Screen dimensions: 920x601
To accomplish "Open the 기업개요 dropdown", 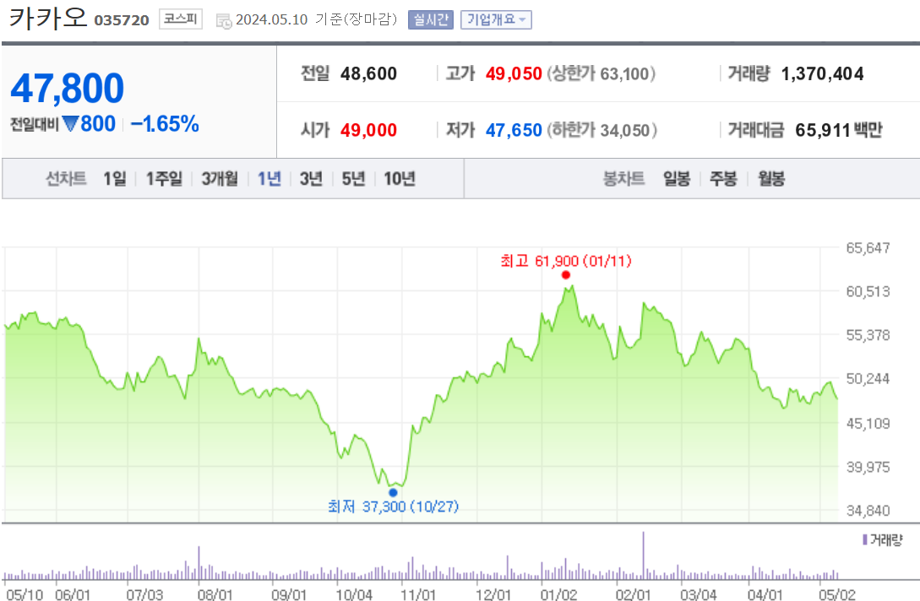I will 496,19.
